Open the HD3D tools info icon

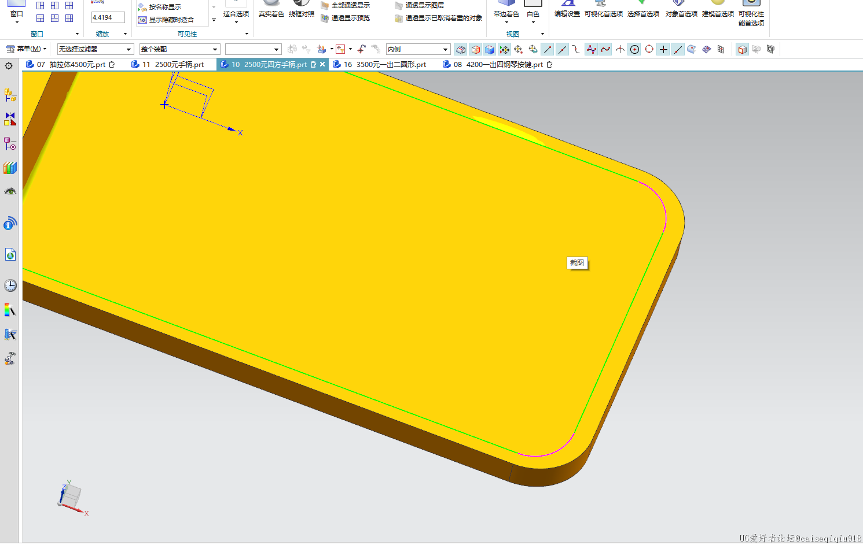tap(10, 224)
